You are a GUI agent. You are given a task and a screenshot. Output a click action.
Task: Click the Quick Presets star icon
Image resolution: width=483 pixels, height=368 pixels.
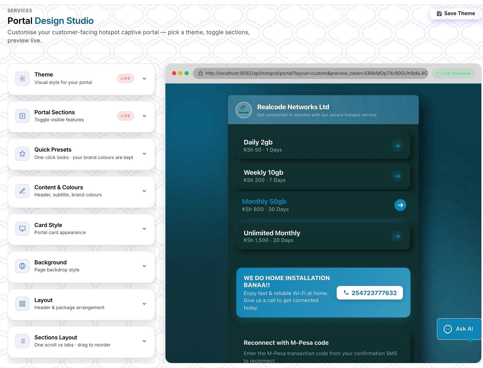pos(22,154)
